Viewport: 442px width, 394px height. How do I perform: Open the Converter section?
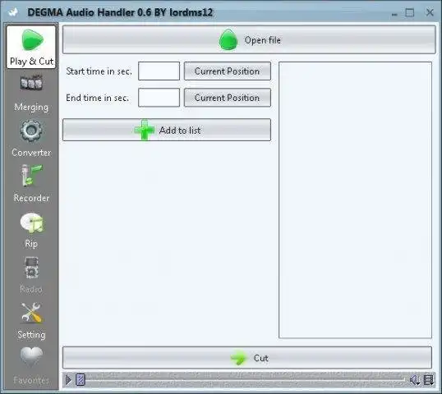(x=31, y=138)
